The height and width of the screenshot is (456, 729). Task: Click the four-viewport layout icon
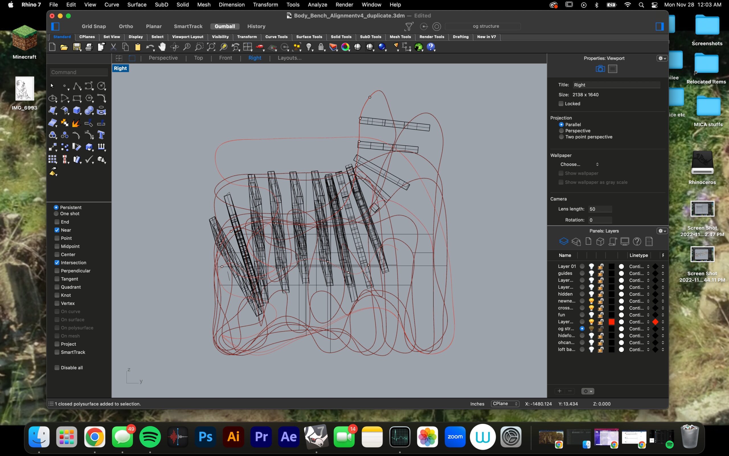[248, 47]
